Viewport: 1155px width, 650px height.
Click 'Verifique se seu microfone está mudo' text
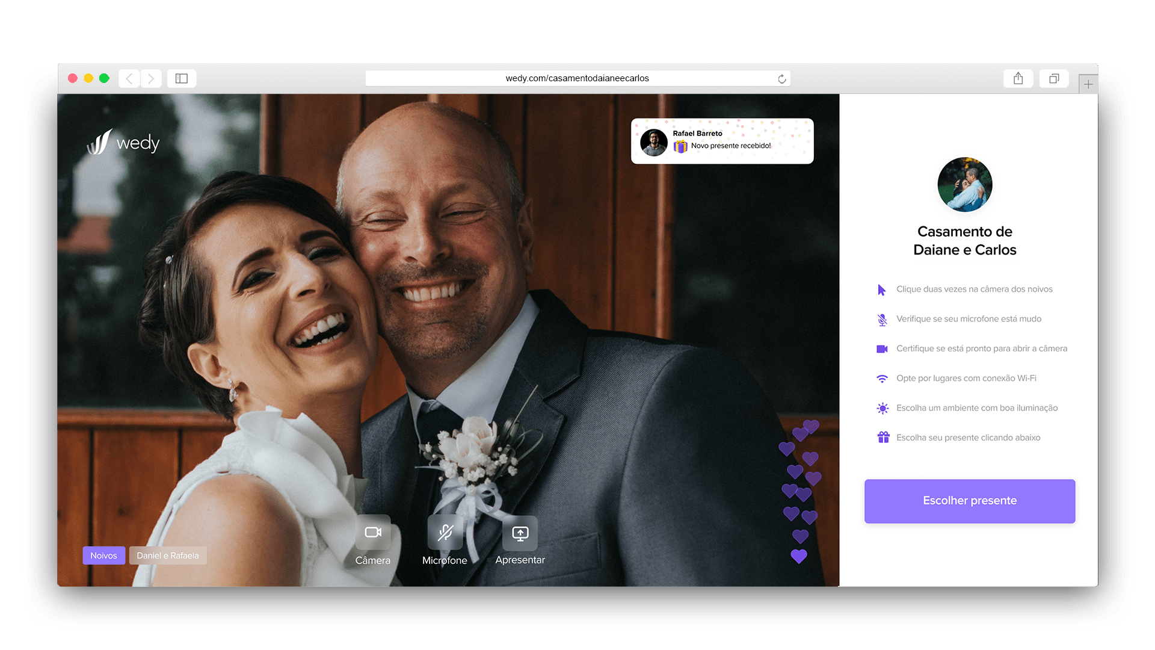[x=969, y=319]
